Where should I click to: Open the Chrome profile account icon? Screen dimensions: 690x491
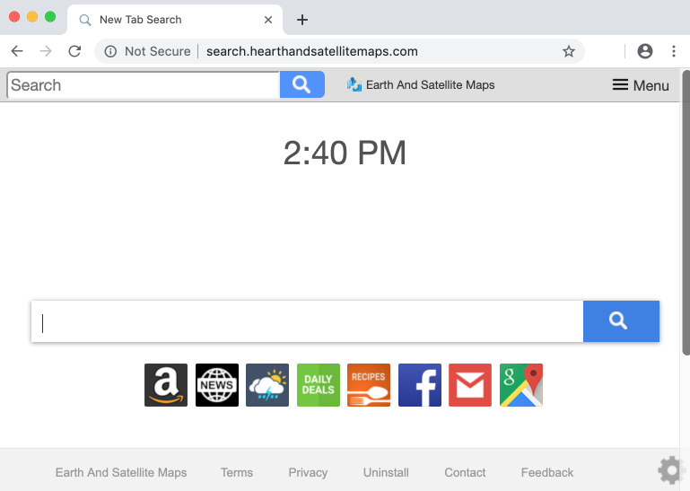point(644,51)
